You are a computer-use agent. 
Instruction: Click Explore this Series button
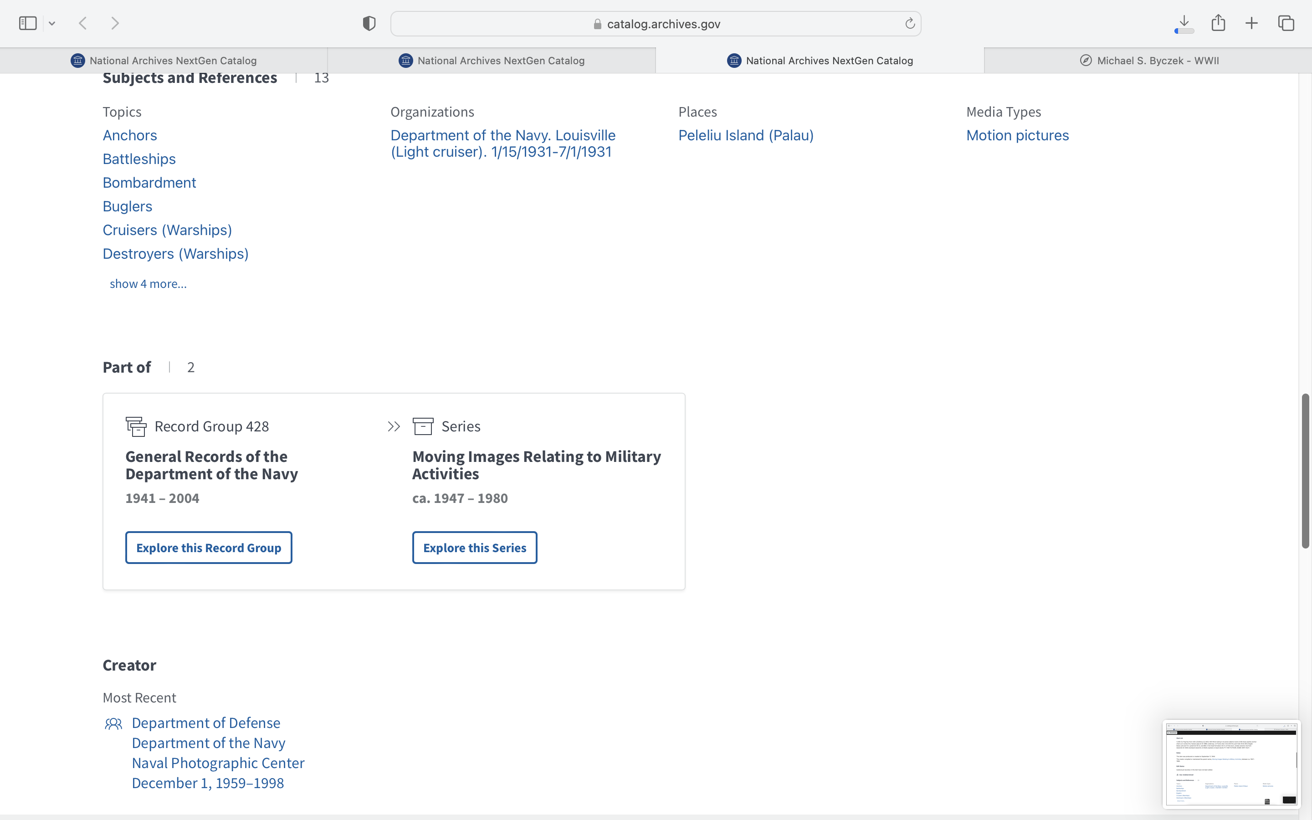point(474,548)
